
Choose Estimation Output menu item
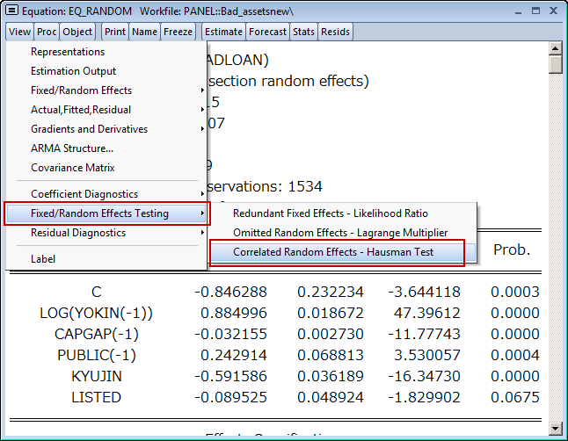click(73, 71)
